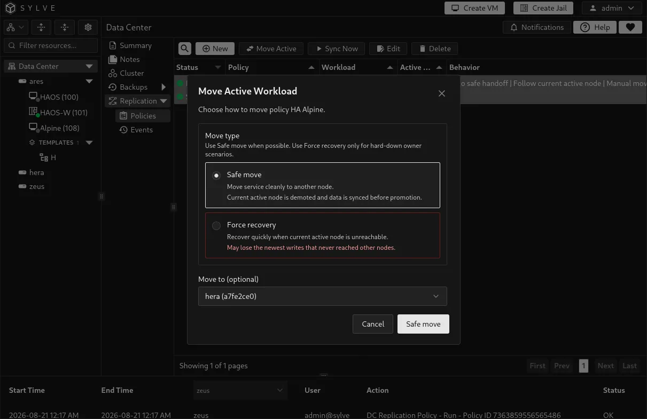
Task: Click the Action column header
Action: click(377, 390)
